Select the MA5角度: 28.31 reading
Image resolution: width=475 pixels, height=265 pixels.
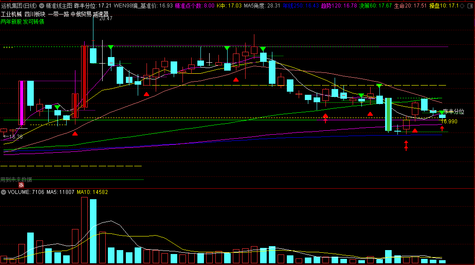tap(262, 6)
